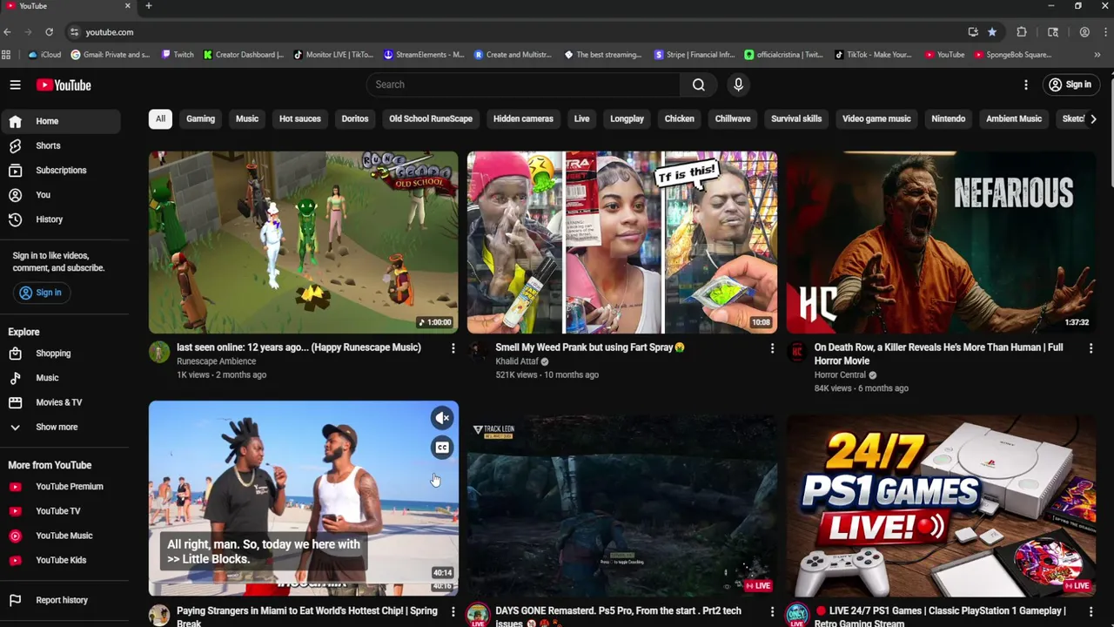Click into the Search input field
Image resolution: width=1114 pixels, height=627 pixels.
522,84
